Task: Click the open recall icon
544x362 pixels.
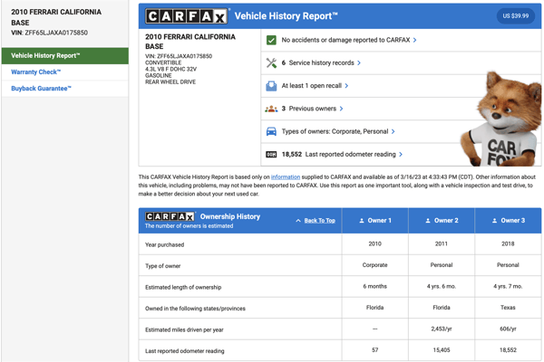Action: pyautogui.click(x=271, y=86)
